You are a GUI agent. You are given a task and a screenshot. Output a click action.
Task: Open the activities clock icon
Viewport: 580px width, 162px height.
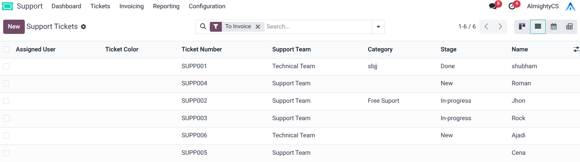[512, 6]
